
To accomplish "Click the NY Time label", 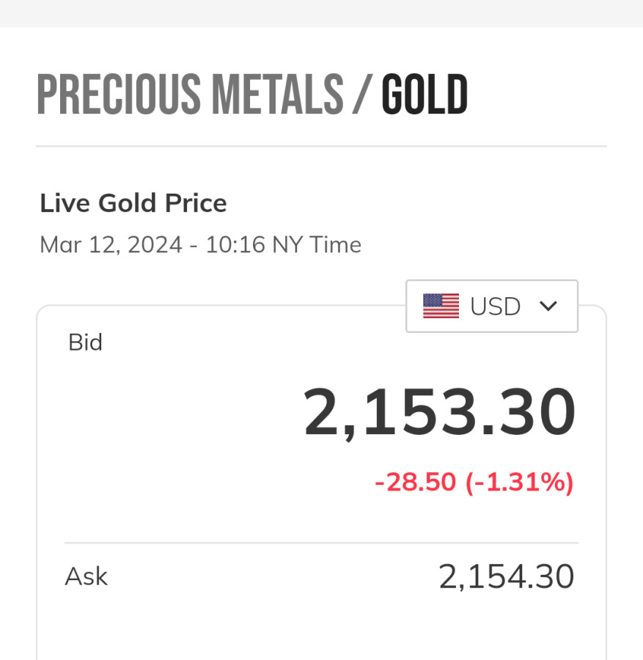I will [317, 244].
